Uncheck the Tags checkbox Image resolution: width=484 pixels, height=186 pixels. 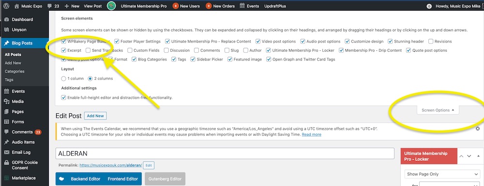tap(174, 59)
